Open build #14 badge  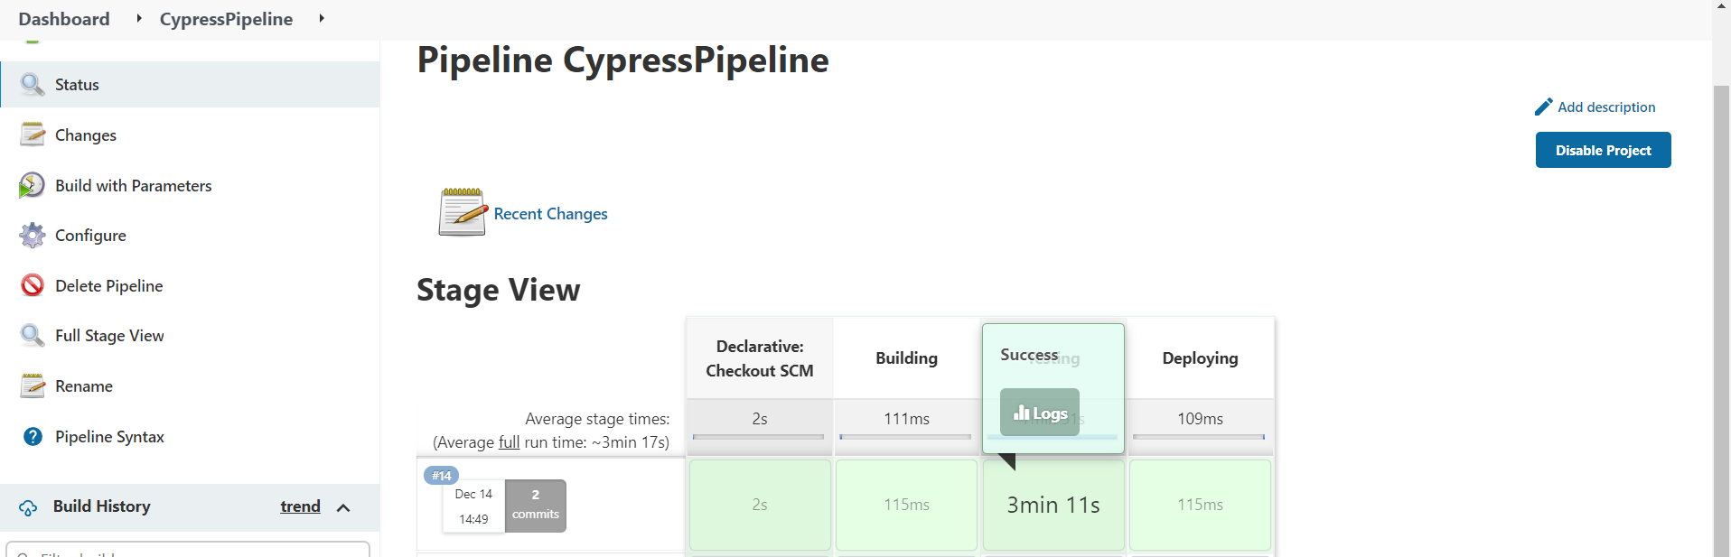pyautogui.click(x=441, y=475)
